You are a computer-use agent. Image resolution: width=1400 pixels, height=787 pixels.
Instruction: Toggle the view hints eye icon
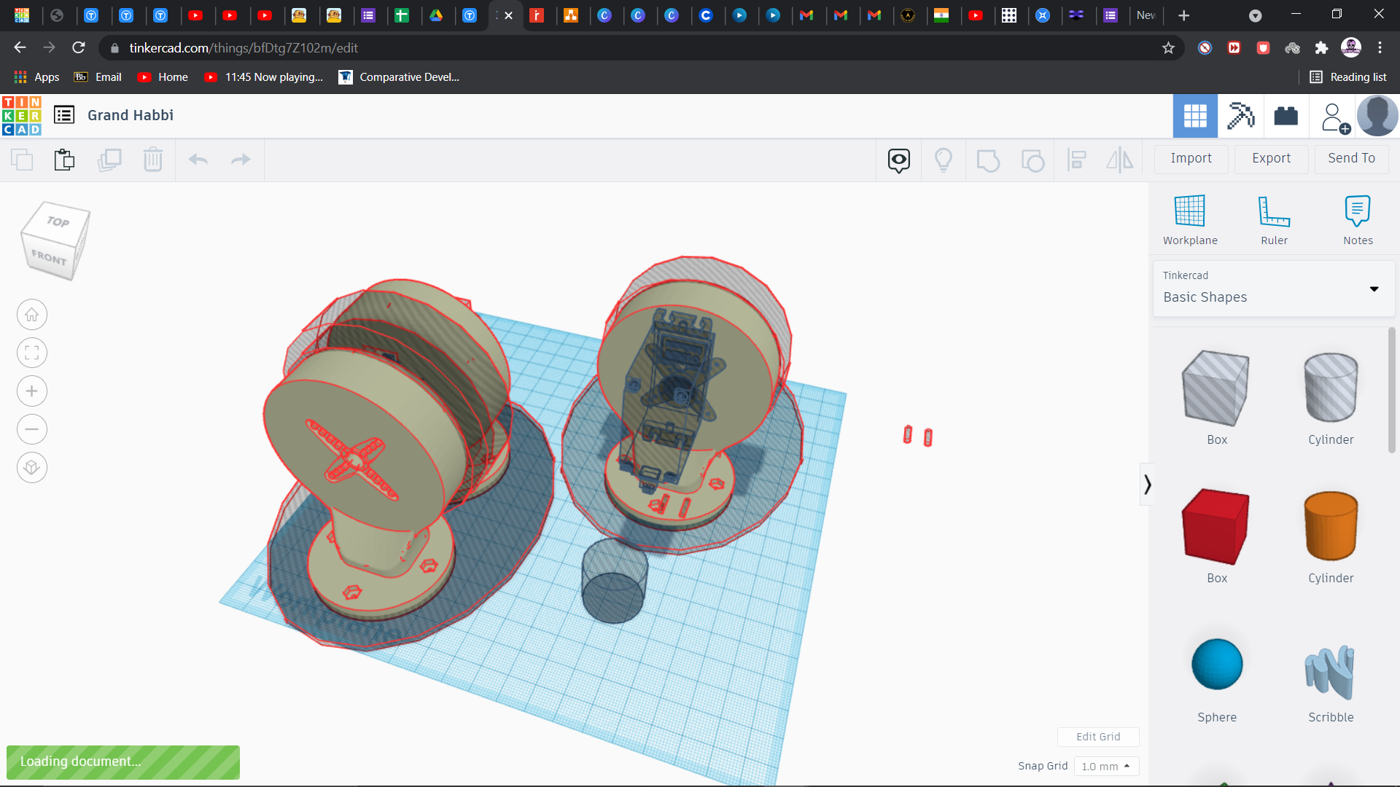click(x=898, y=160)
